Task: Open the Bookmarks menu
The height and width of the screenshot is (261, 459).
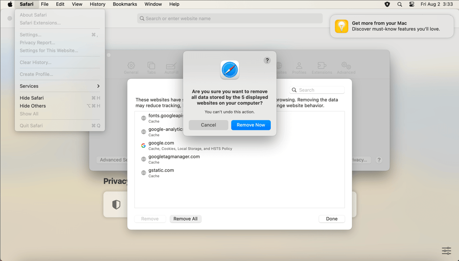Action: tap(125, 4)
